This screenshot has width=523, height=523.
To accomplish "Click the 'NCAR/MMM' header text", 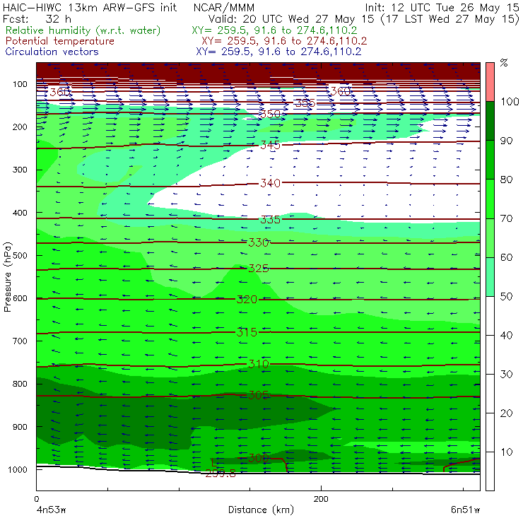I will coord(224,8).
